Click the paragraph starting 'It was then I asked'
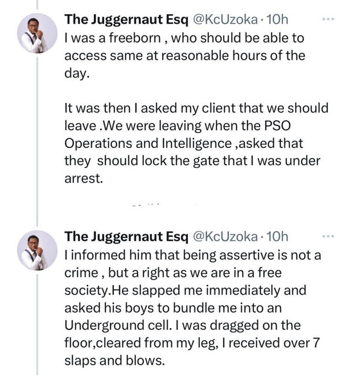 click(196, 108)
